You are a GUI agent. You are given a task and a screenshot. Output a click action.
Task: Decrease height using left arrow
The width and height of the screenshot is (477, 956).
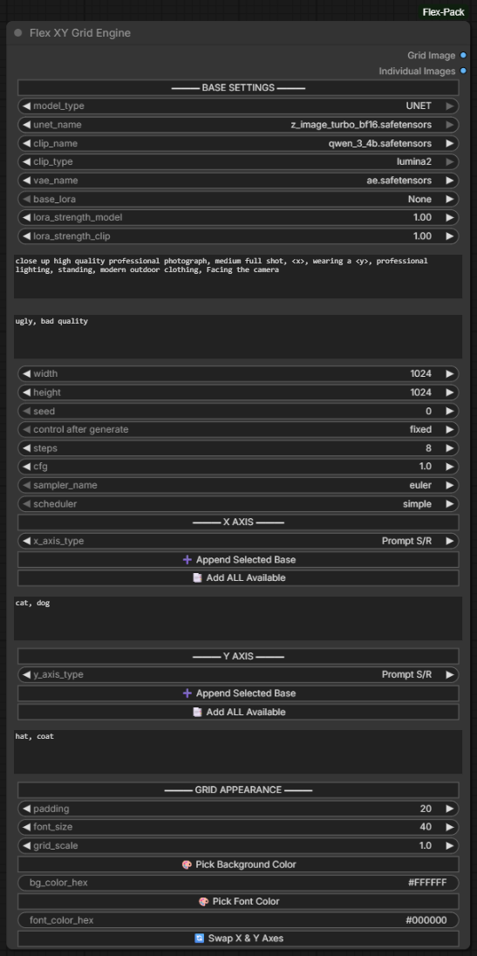(26, 393)
